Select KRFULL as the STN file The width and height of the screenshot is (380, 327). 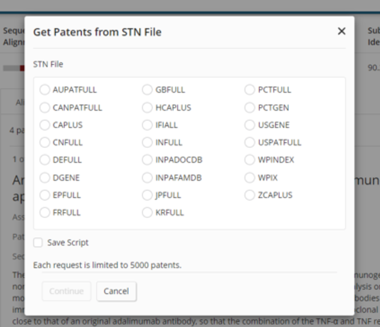[x=147, y=213]
